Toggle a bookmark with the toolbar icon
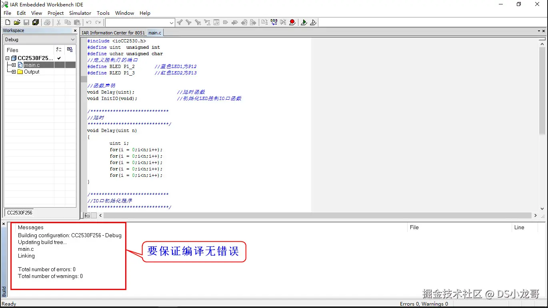 (x=225, y=22)
